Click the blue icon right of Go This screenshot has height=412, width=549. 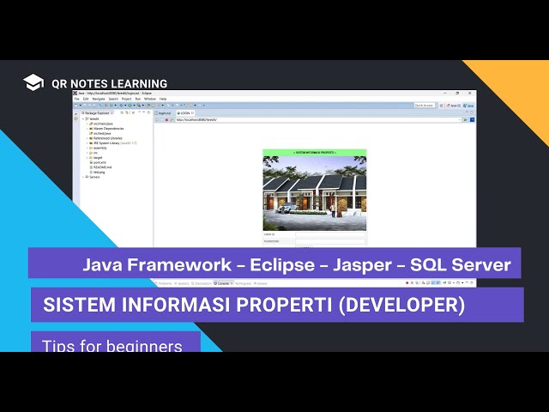coord(472,120)
